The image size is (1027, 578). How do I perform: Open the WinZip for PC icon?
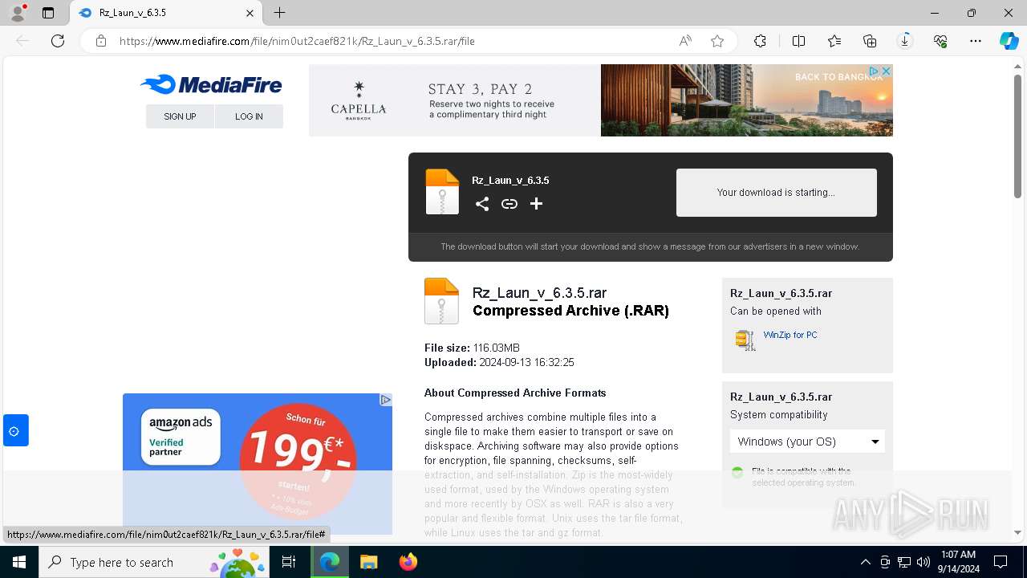point(745,340)
